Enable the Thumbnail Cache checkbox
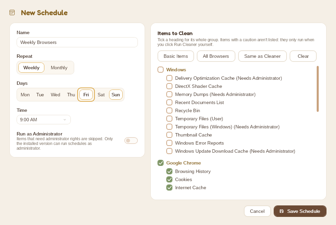This screenshot has height=225, width=336. point(169,135)
